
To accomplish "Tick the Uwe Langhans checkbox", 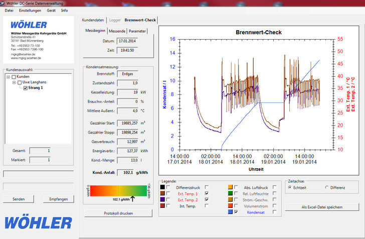I will [x=20, y=82].
